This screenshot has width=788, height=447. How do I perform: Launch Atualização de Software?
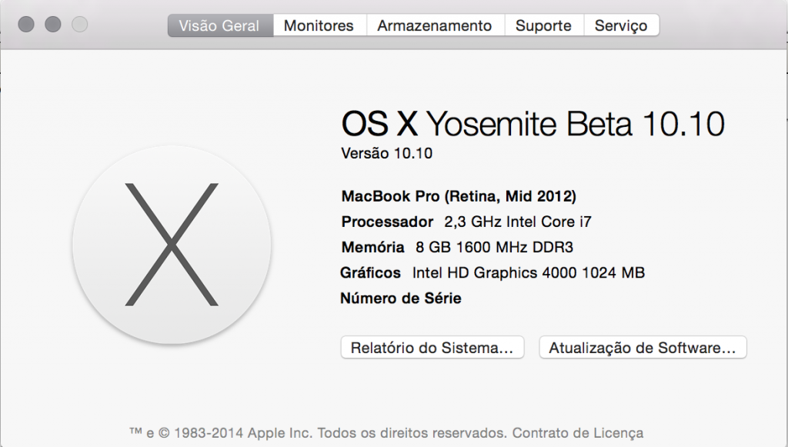click(x=643, y=348)
